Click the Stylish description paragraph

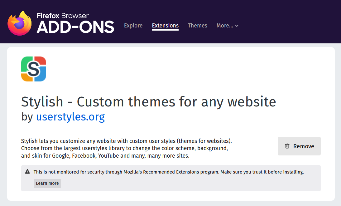[126, 148]
